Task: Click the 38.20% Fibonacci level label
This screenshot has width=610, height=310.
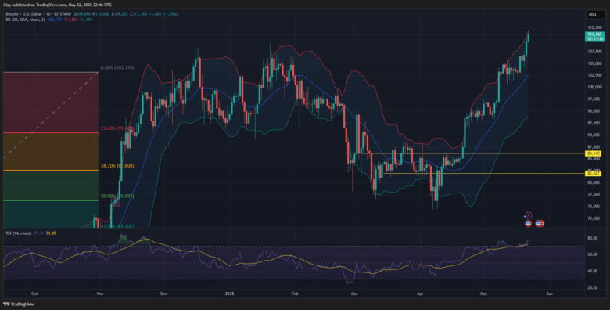Action: click(117, 165)
